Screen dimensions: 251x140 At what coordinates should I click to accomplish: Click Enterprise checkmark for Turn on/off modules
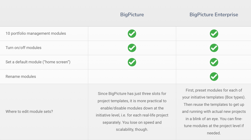click(214, 48)
